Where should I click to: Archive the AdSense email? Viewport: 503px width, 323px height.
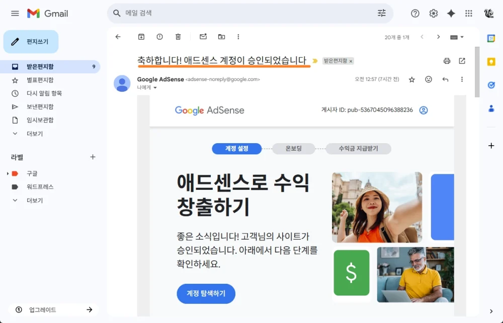click(x=141, y=37)
